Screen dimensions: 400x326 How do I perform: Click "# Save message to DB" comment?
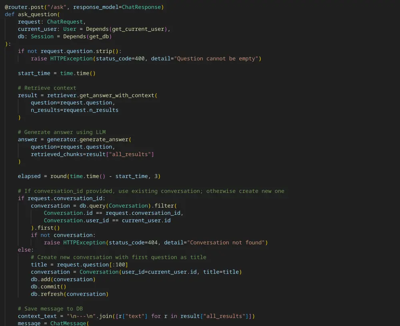click(50, 309)
